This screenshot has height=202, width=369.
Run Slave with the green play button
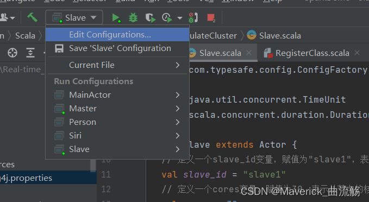tap(116, 17)
